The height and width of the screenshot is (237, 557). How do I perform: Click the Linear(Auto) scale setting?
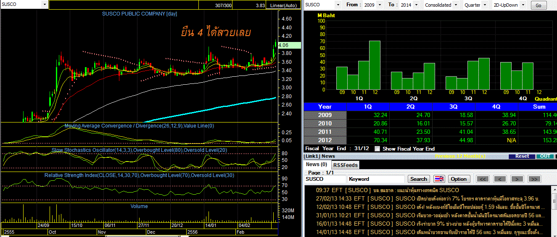pos(283,5)
